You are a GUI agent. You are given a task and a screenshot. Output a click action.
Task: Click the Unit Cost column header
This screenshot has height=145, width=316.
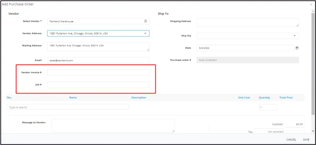point(244,98)
